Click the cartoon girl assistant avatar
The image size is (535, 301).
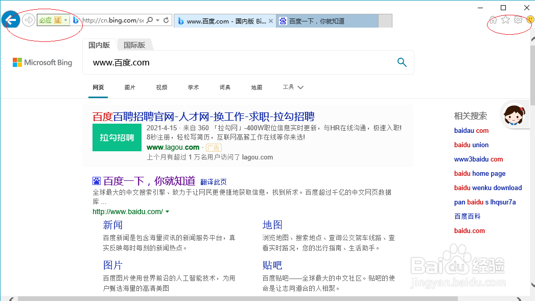[x=514, y=115]
